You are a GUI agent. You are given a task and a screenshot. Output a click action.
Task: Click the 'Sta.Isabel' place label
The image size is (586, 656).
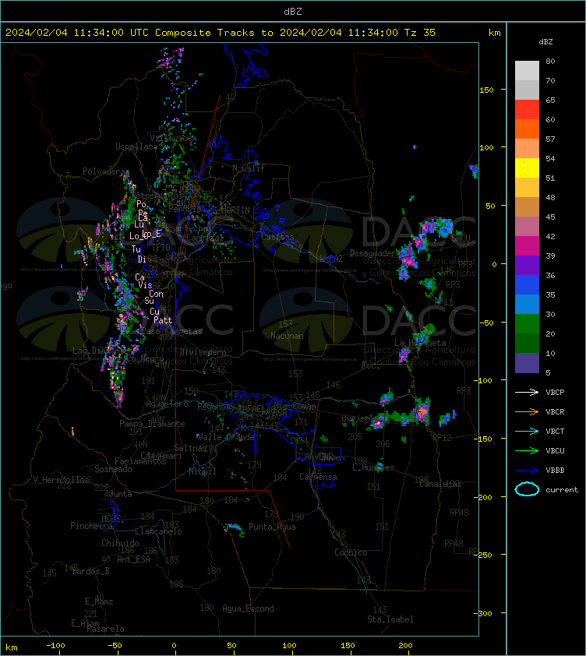click(x=390, y=619)
